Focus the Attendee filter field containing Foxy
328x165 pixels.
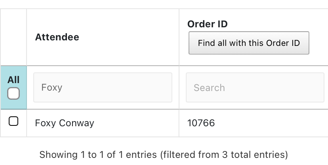(x=103, y=87)
